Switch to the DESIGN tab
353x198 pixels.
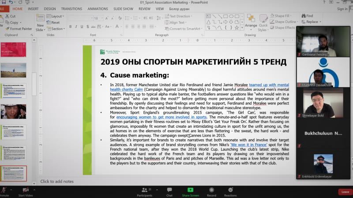[x=50, y=9]
